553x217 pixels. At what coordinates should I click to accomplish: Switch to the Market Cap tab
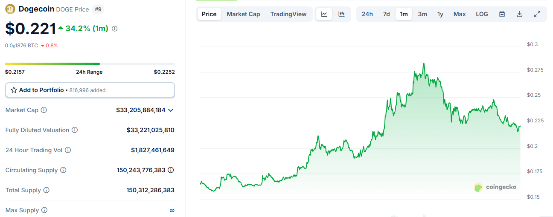[243, 14]
